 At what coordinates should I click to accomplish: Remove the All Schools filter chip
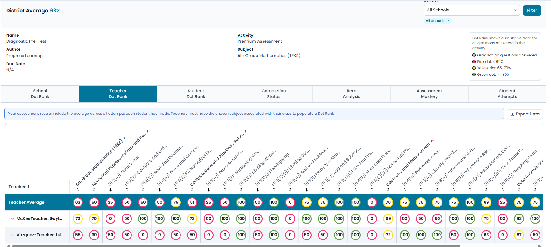pyautogui.click(x=448, y=21)
